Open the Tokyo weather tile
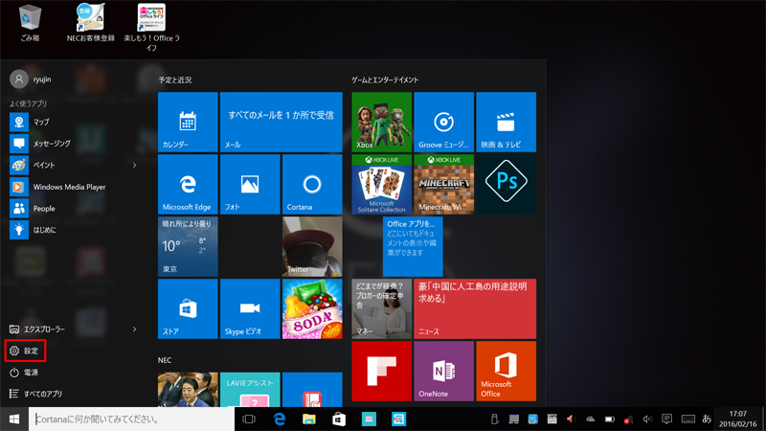766x431 pixels. click(x=188, y=247)
